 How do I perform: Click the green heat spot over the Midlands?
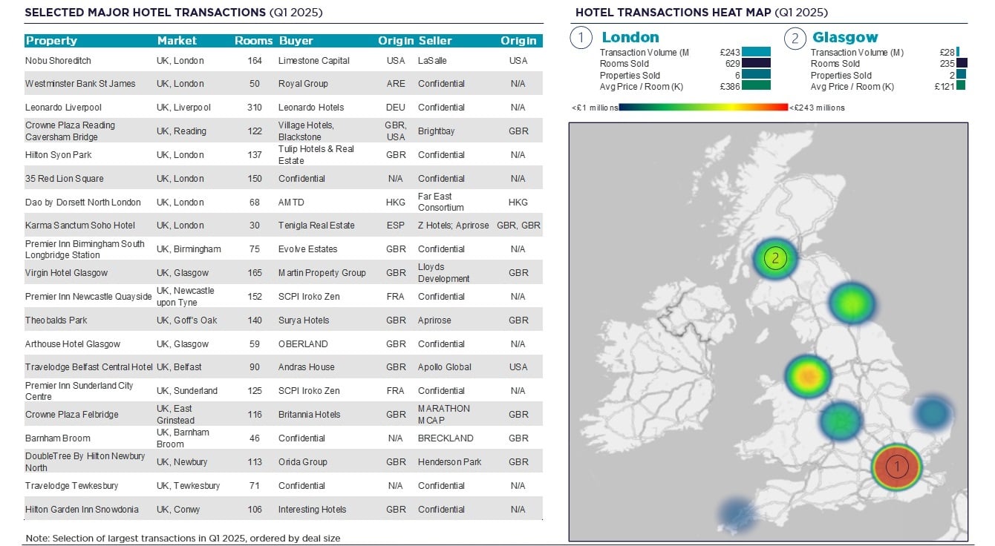(x=842, y=420)
